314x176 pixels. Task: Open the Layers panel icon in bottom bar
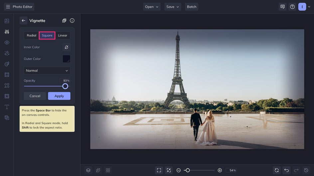pyautogui.click(x=88, y=170)
